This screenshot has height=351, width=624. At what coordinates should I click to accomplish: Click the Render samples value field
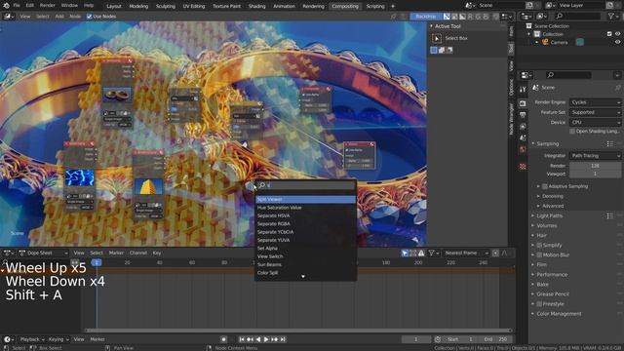tap(596, 166)
